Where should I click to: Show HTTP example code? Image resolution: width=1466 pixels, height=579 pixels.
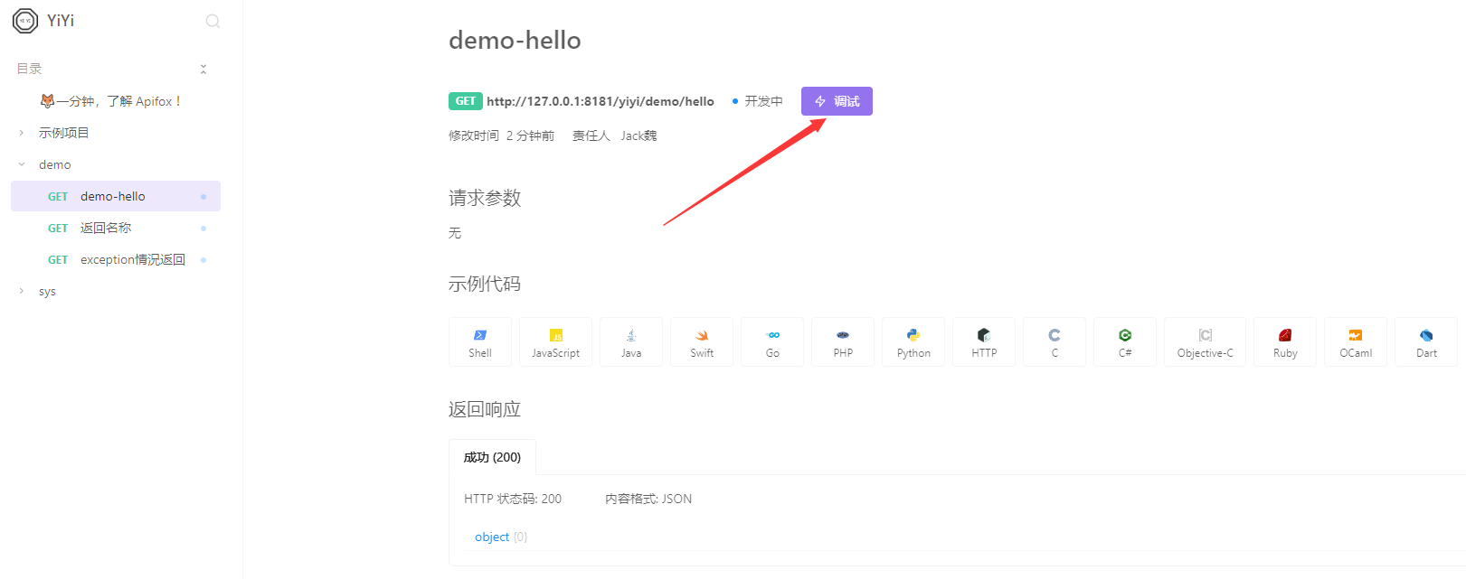point(984,341)
